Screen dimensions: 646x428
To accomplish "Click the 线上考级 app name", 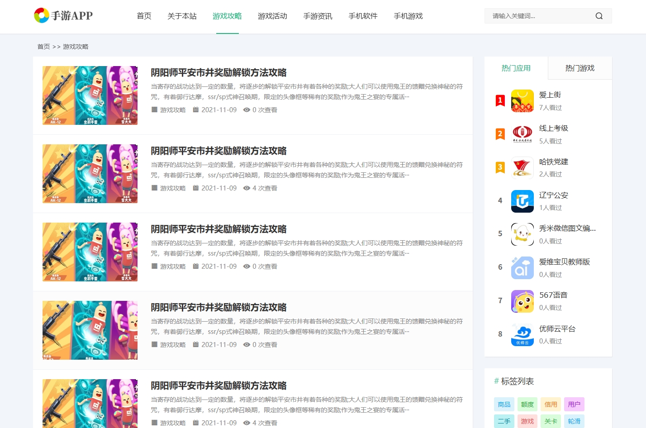I will point(554,128).
